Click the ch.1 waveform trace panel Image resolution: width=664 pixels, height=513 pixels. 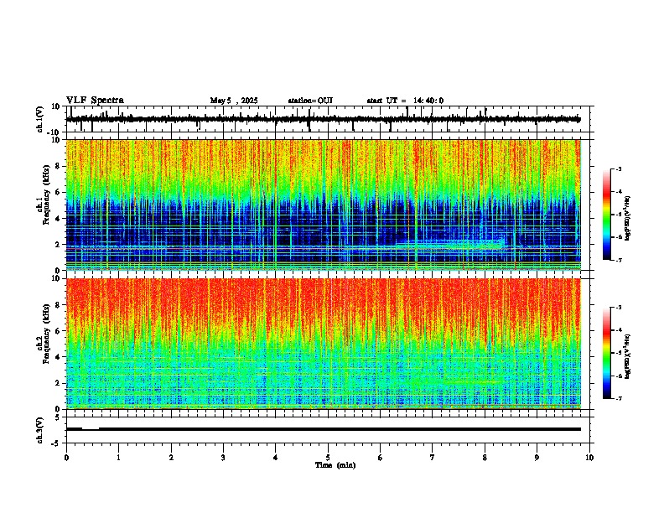click(x=328, y=119)
